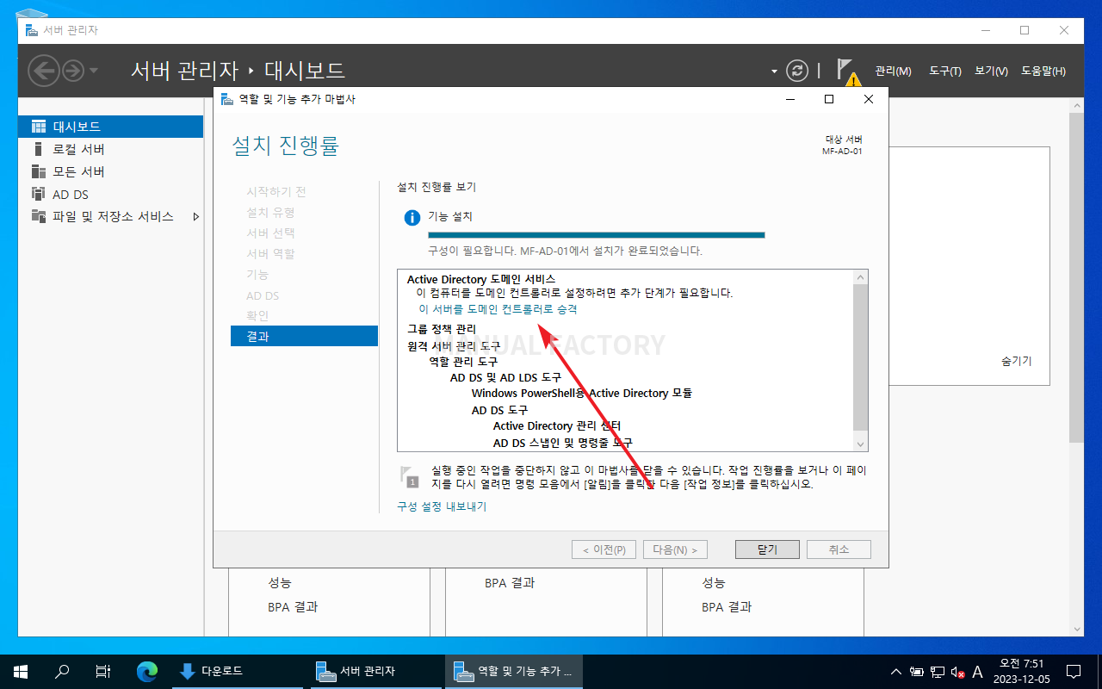Click 역할 관리 도구 in results list
1102x689 pixels.
(x=463, y=362)
